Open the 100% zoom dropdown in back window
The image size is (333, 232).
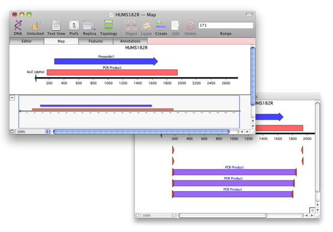coord(158,215)
